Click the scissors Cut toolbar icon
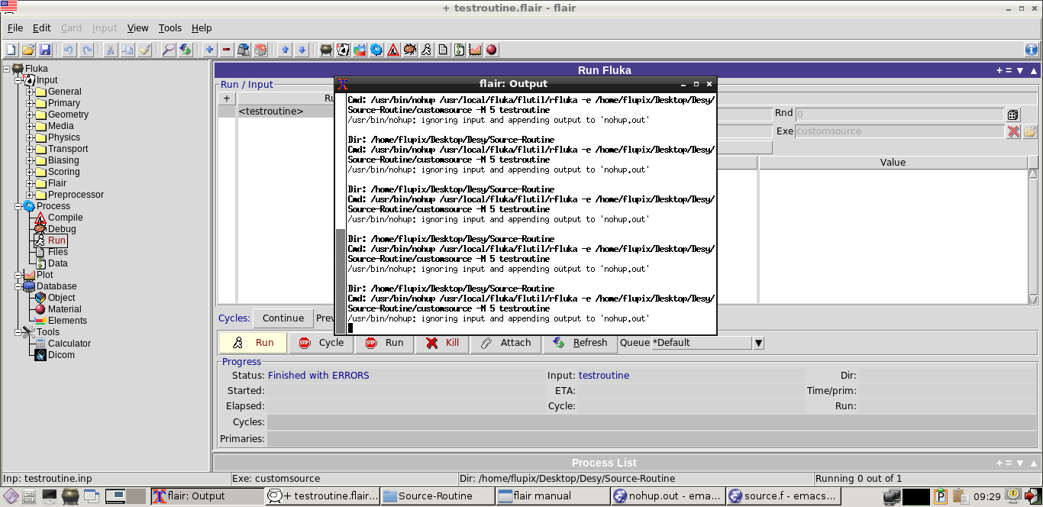Image resolution: width=1043 pixels, height=507 pixels. tap(110, 50)
